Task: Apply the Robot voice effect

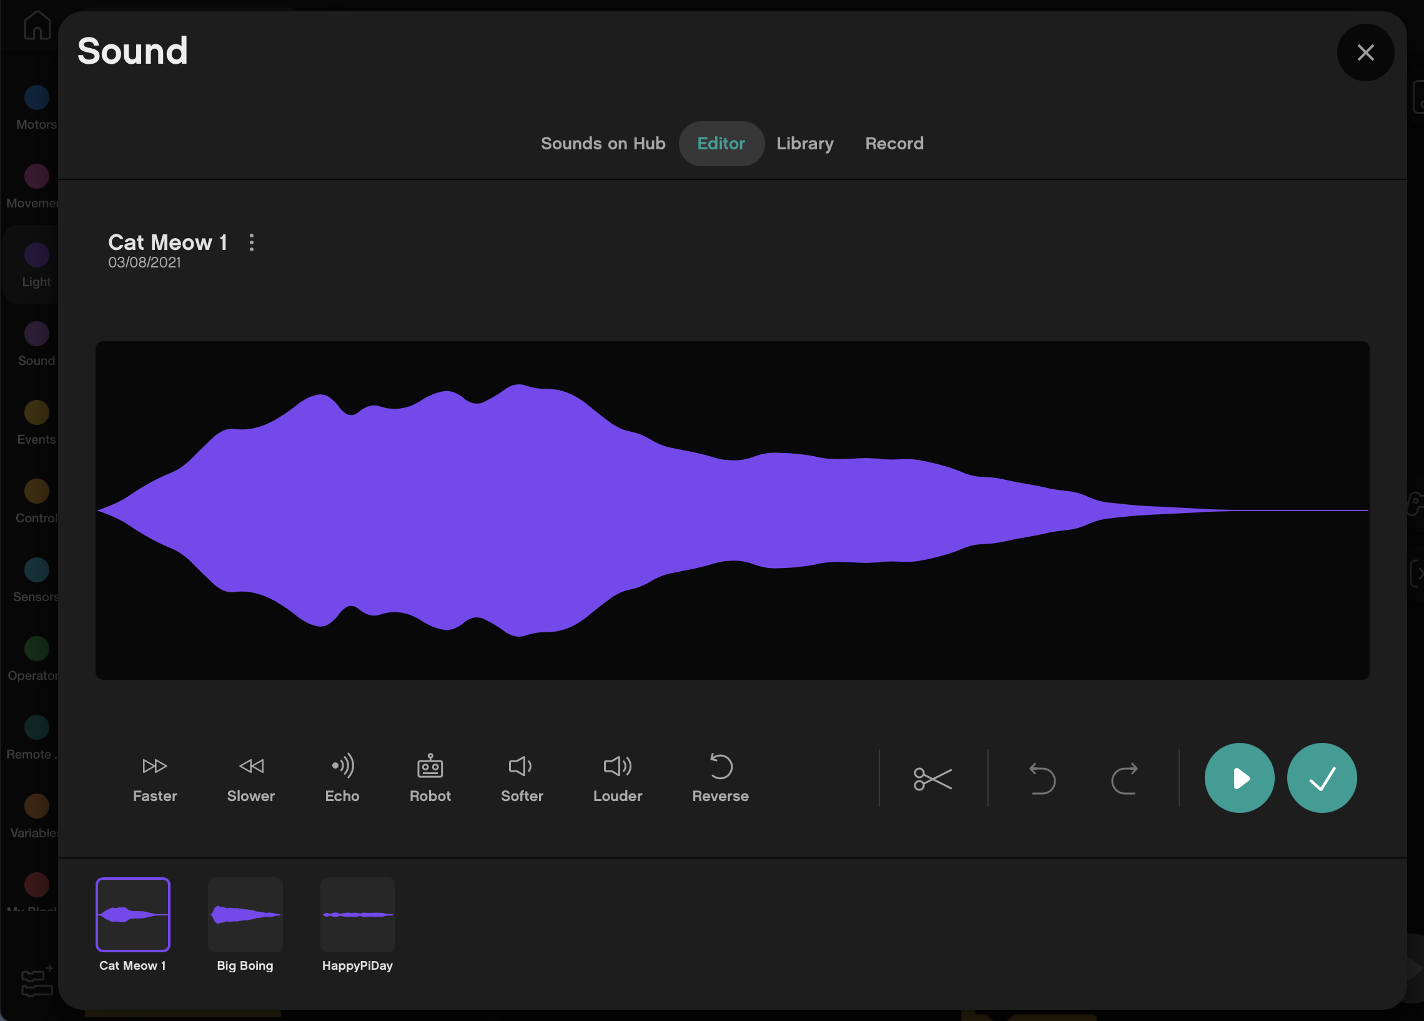Action: click(430, 778)
